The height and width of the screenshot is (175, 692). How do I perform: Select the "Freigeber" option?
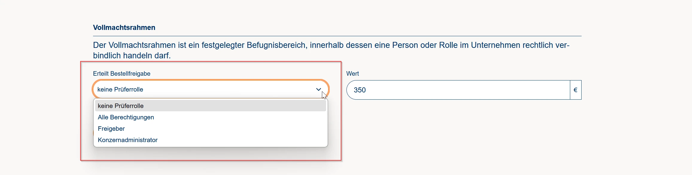[111, 129]
